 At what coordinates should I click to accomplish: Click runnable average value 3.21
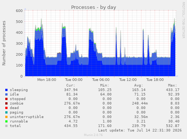click(141, 121)
